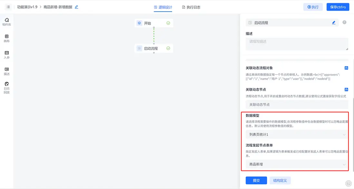Click inside the 描述 text input field
Screen dimensions: 354x189
(296, 44)
